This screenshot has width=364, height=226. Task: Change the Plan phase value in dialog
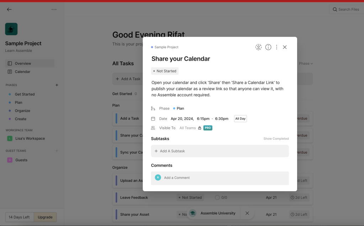click(x=179, y=108)
